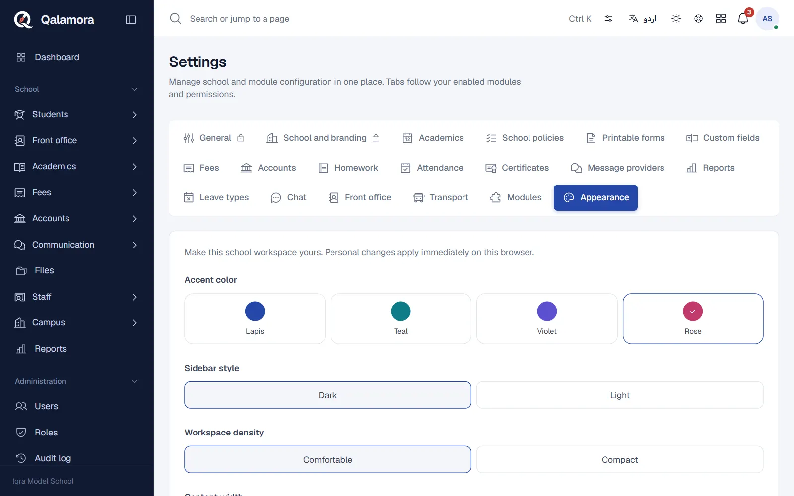Open the help lifebuoy icon
The image size is (794, 496).
pos(698,19)
